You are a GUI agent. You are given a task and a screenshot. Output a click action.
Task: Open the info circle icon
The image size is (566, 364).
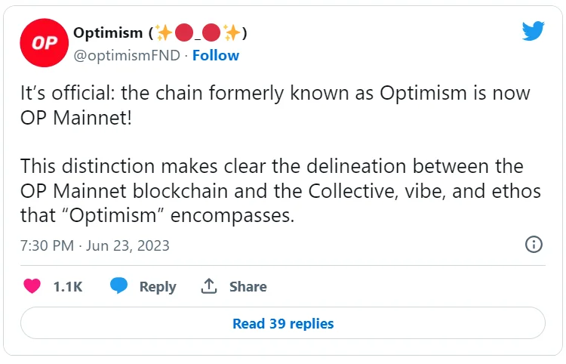click(x=533, y=245)
